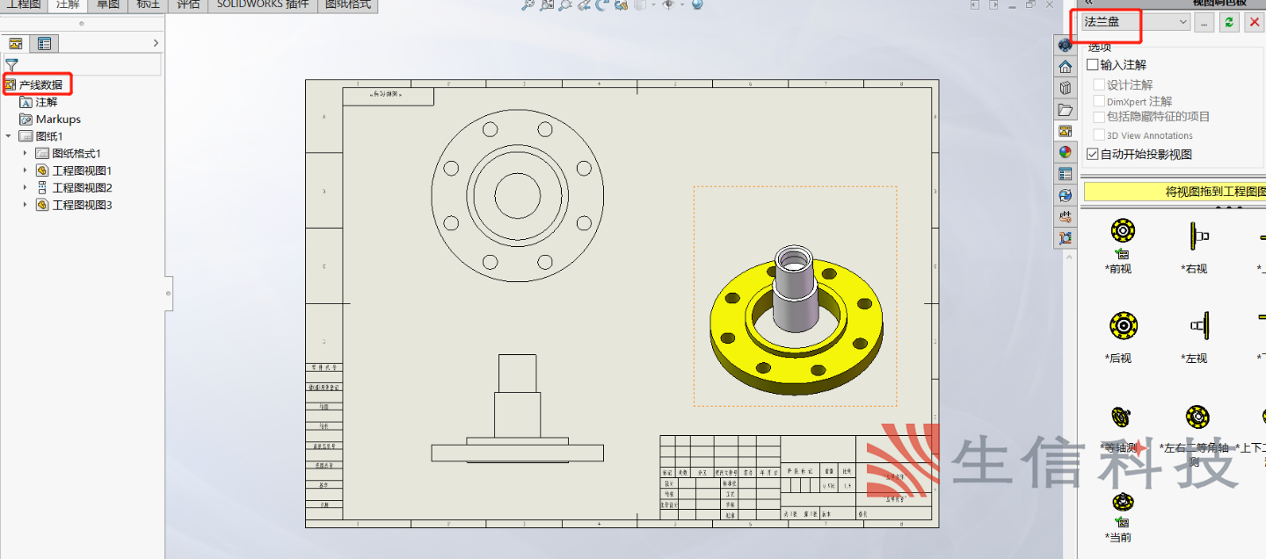This screenshot has width=1266, height=559.
Task: Open Custom Properties tab in task pane
Action: point(1066,174)
